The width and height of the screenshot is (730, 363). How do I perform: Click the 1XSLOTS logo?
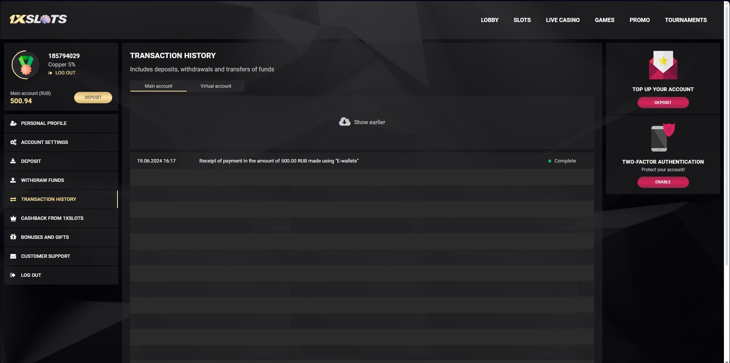38,19
